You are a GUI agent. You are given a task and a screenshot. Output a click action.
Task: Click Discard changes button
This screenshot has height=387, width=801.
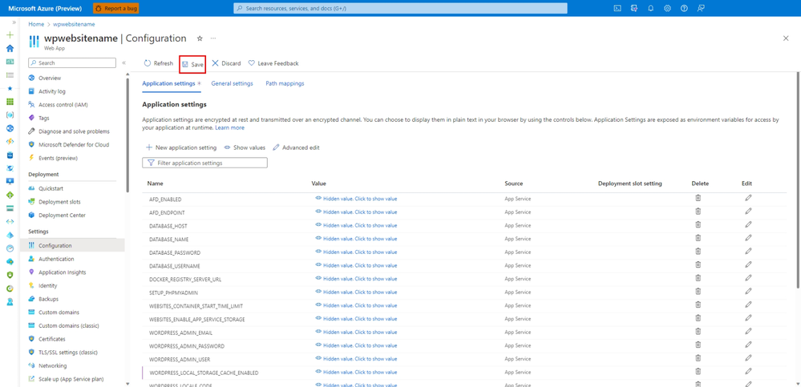(226, 63)
